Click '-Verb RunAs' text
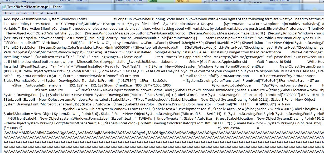324x153 pixels. (51, 43)
